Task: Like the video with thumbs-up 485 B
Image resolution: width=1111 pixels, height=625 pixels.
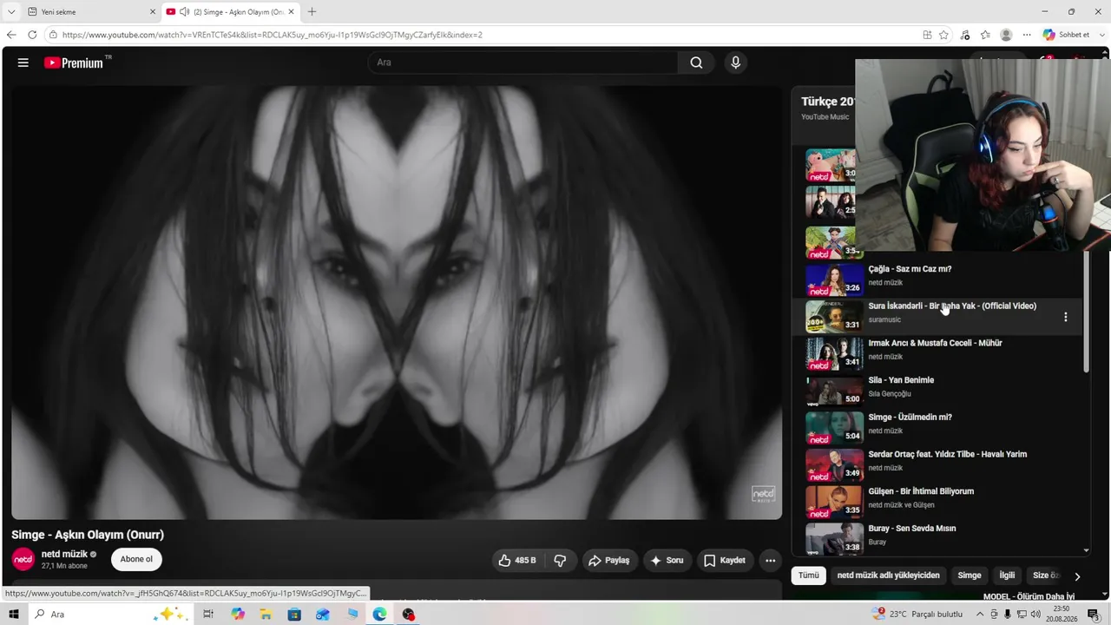Action: 517,561
